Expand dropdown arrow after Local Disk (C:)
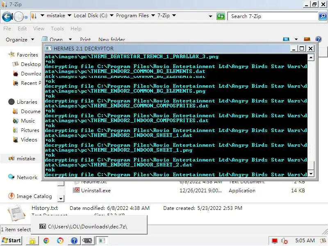The image size is (328, 246). 112,16
